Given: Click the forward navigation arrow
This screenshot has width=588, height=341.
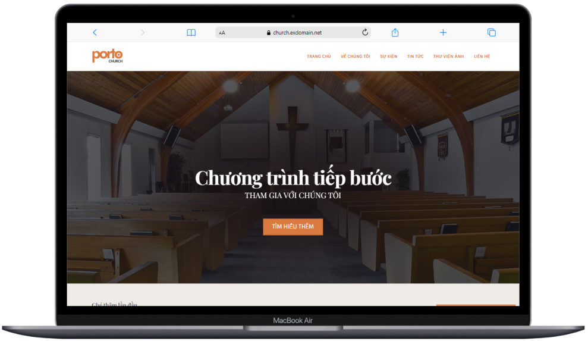Looking at the screenshot, I should tap(143, 33).
